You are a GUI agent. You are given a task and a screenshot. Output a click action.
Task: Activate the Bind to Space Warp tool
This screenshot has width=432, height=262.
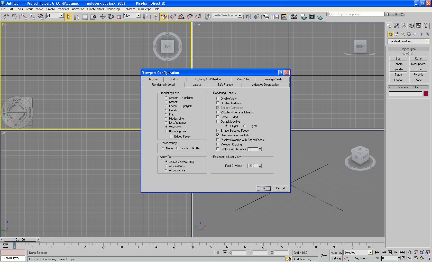coord(41,17)
